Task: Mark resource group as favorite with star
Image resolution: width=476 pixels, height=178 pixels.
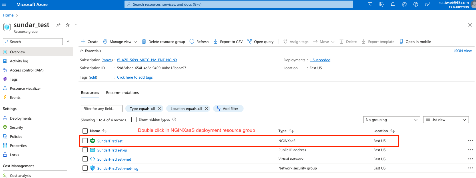Action: [68, 25]
